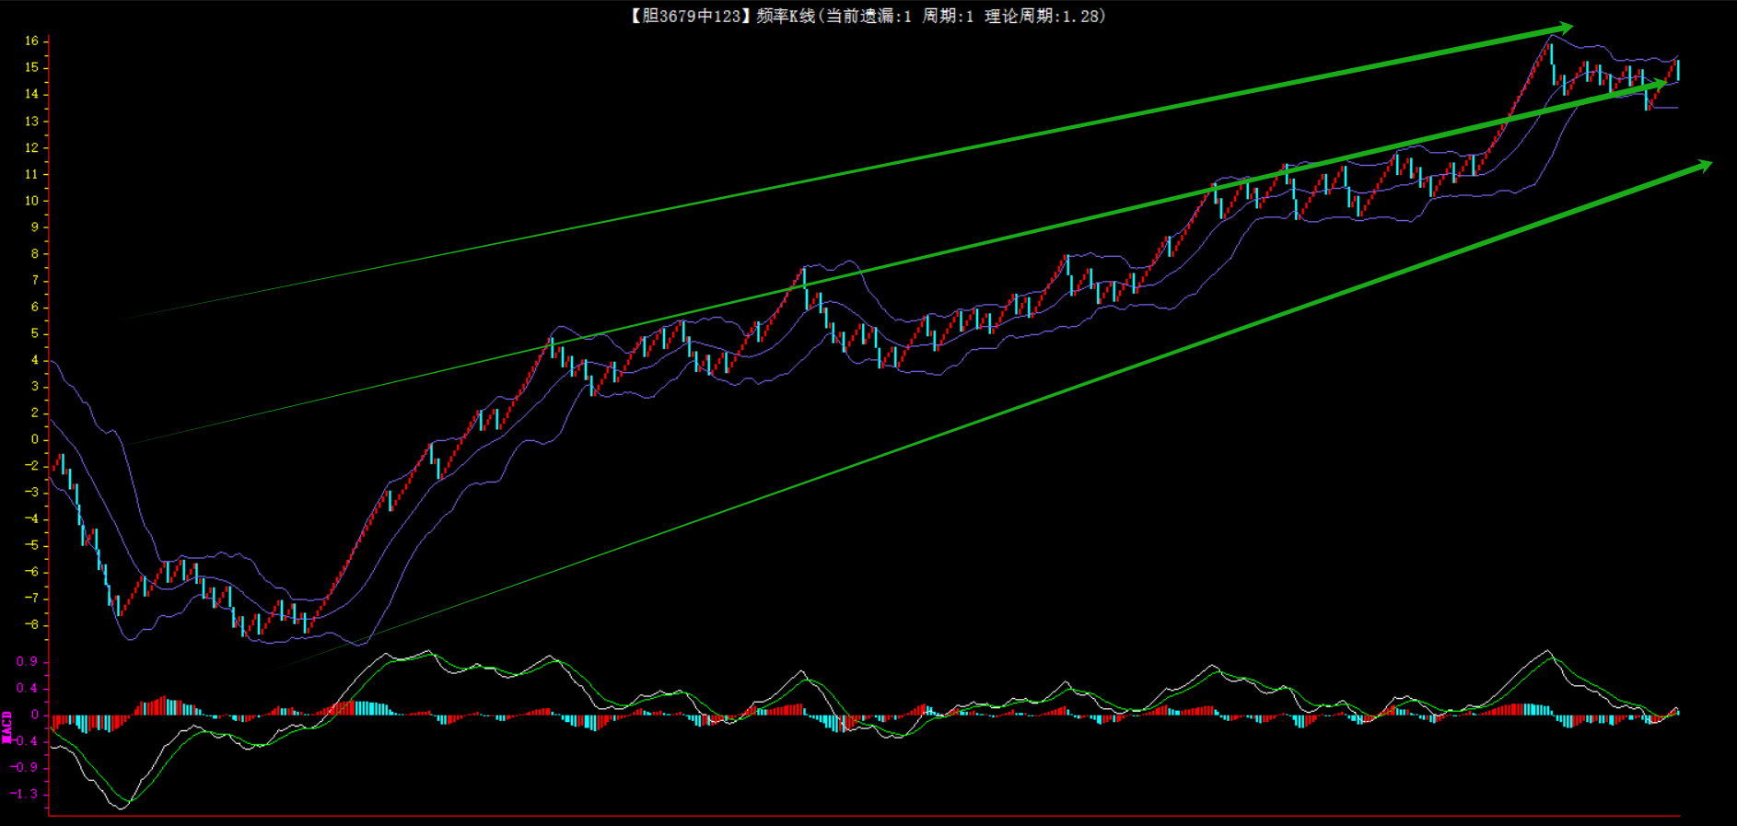Click the vertical MACD indicator label
This screenshot has height=826, width=1737.
[x=7, y=727]
